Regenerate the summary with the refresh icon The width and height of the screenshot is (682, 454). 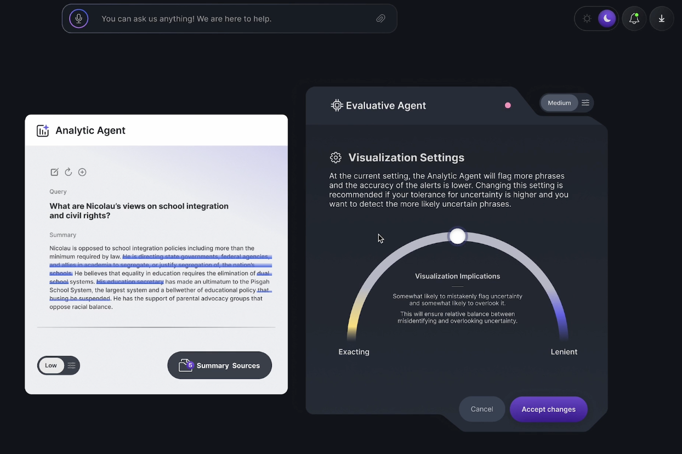point(69,172)
